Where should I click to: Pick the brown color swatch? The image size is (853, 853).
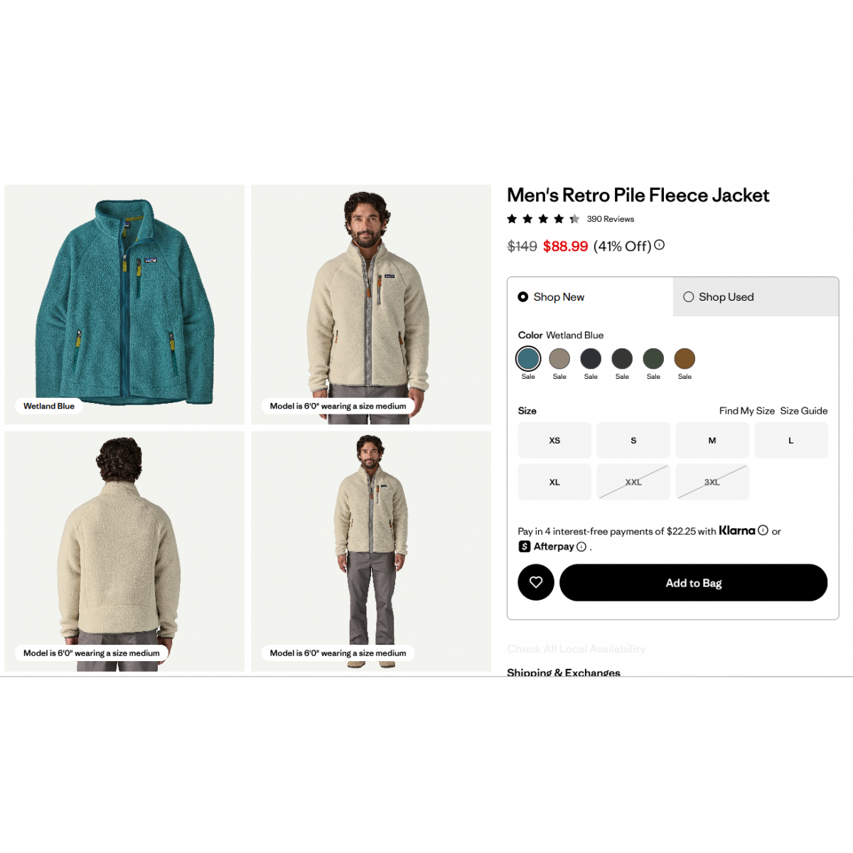pyautogui.click(x=685, y=358)
